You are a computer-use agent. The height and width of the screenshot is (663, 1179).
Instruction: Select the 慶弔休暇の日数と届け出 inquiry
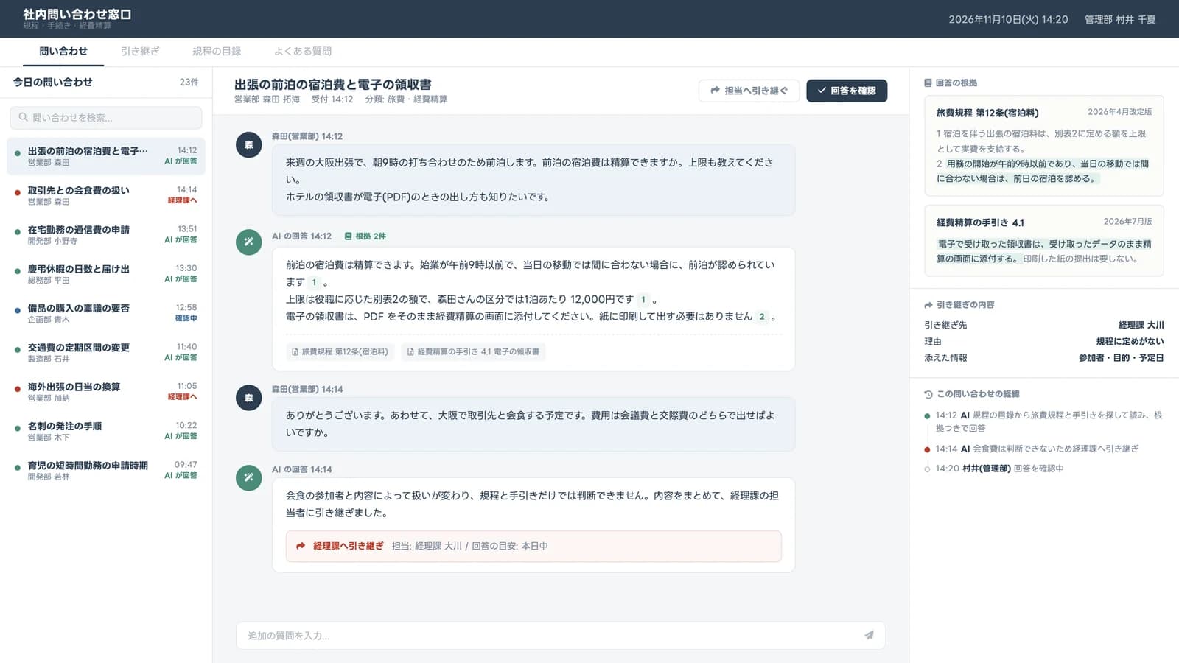tap(106, 274)
